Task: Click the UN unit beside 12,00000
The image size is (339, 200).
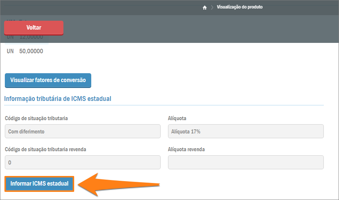Action: pyautogui.click(x=10, y=37)
